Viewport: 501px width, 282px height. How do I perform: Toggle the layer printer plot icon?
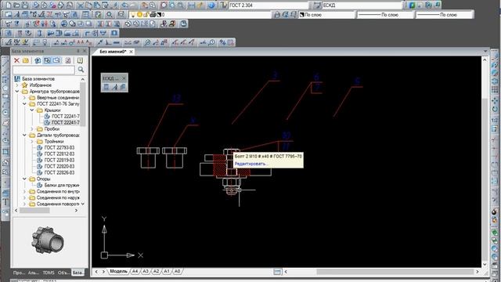153,14
